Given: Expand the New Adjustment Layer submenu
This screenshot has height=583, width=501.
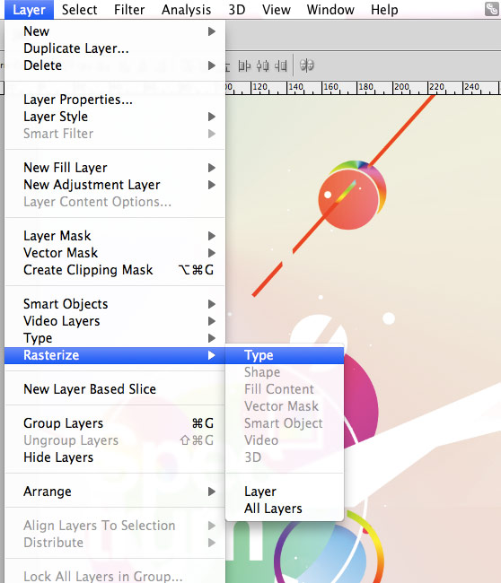Looking at the screenshot, I should click(x=115, y=185).
